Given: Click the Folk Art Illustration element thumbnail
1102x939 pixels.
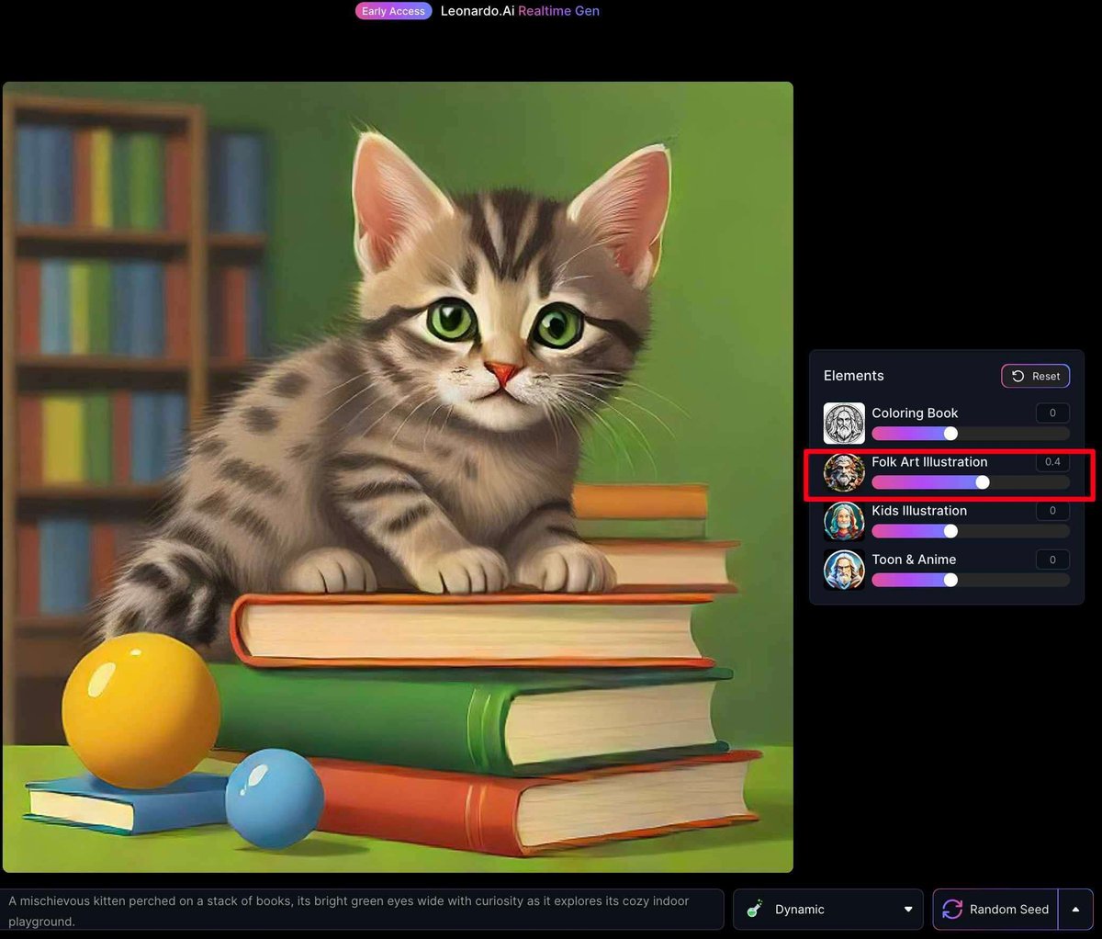Looking at the screenshot, I should coord(844,472).
